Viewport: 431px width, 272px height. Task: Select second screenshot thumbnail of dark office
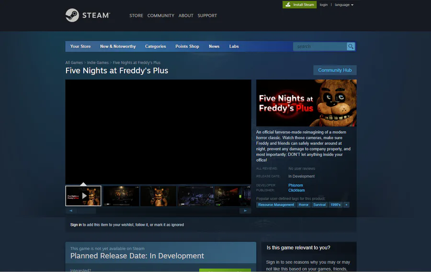tap(121, 196)
